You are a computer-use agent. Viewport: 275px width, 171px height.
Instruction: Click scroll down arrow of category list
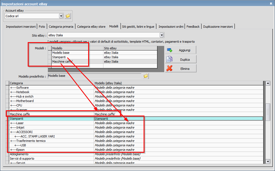(268, 162)
